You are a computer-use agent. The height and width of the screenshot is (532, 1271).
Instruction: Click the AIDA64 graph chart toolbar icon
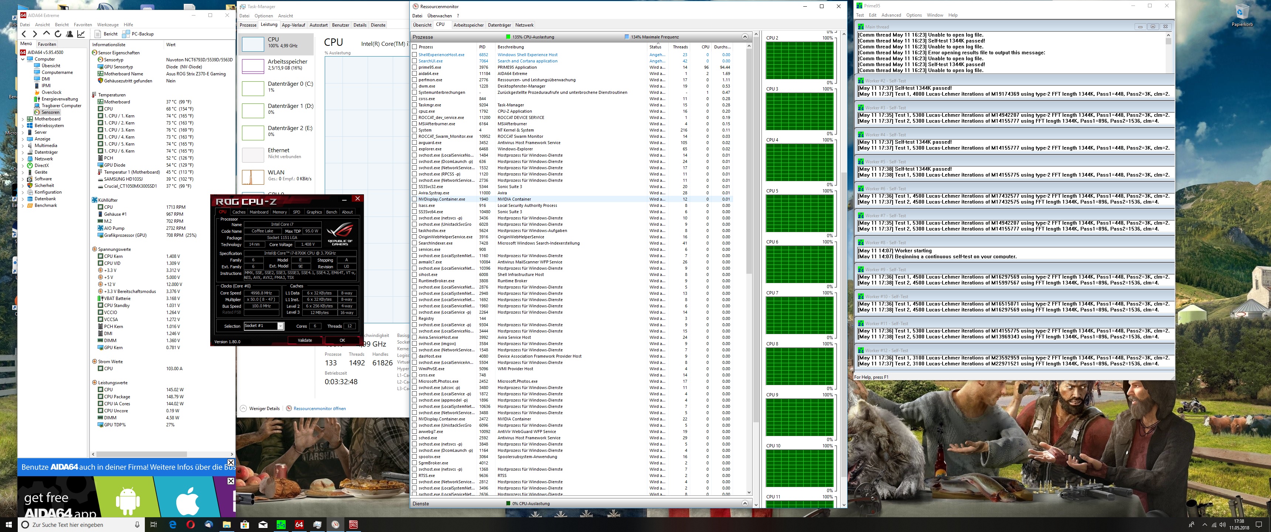click(x=81, y=34)
